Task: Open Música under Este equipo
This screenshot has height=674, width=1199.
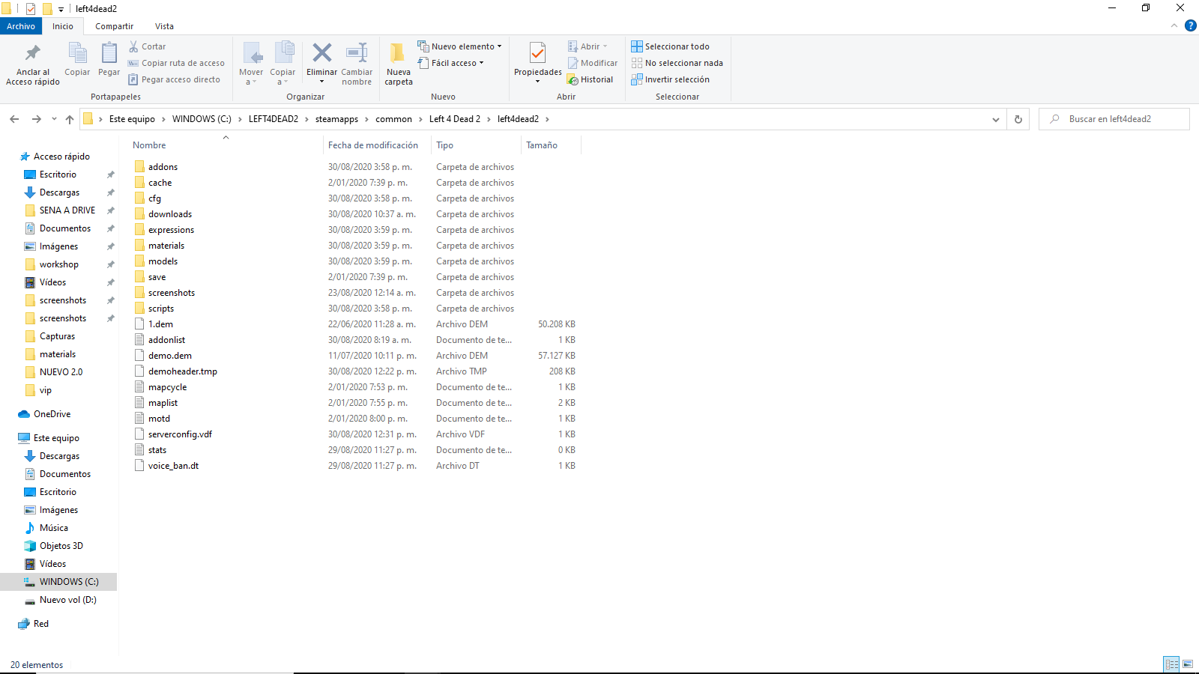Action: 53,528
